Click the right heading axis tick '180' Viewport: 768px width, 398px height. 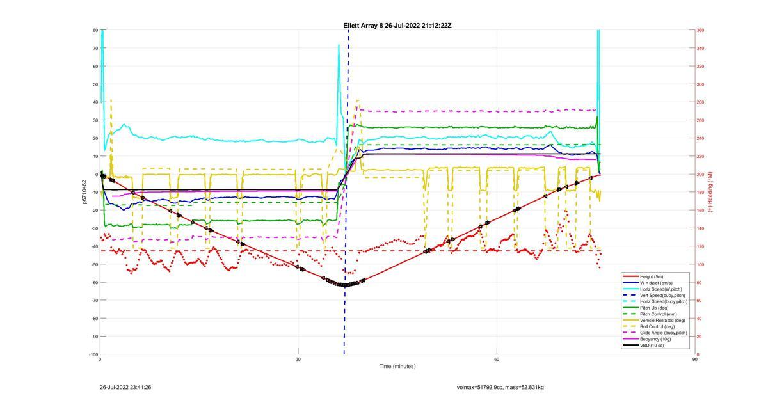click(x=700, y=193)
